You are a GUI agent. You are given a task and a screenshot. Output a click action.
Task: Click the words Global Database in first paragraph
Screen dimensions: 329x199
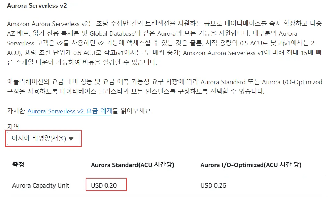click(112, 34)
